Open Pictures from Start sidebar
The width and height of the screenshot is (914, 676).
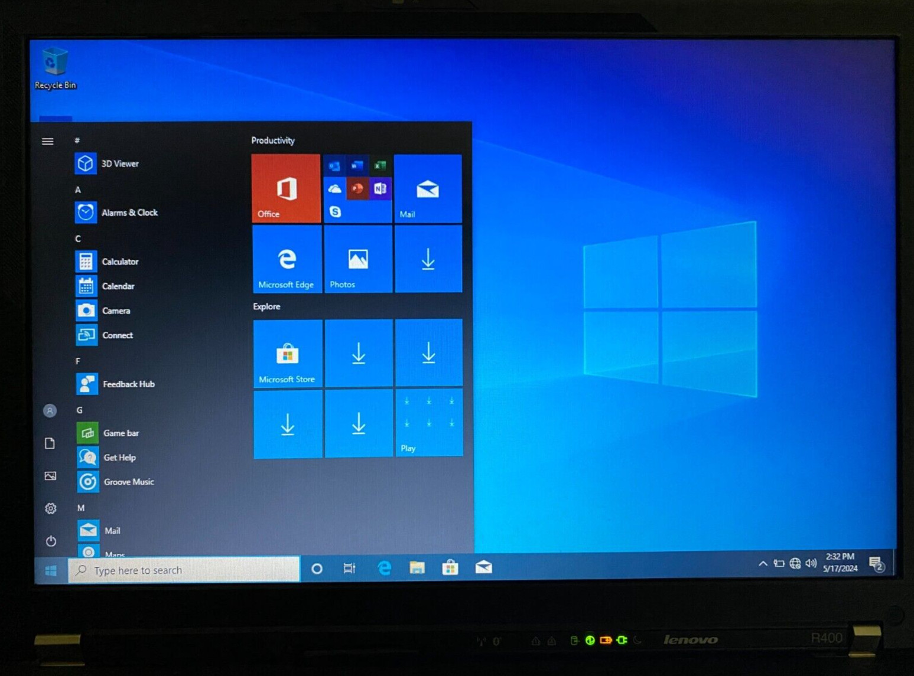point(50,476)
